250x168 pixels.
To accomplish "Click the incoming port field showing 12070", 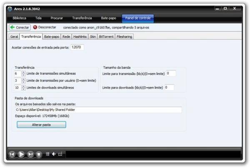I will click(77, 47).
